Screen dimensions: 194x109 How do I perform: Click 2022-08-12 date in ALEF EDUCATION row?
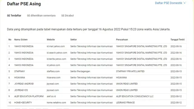[176, 96]
